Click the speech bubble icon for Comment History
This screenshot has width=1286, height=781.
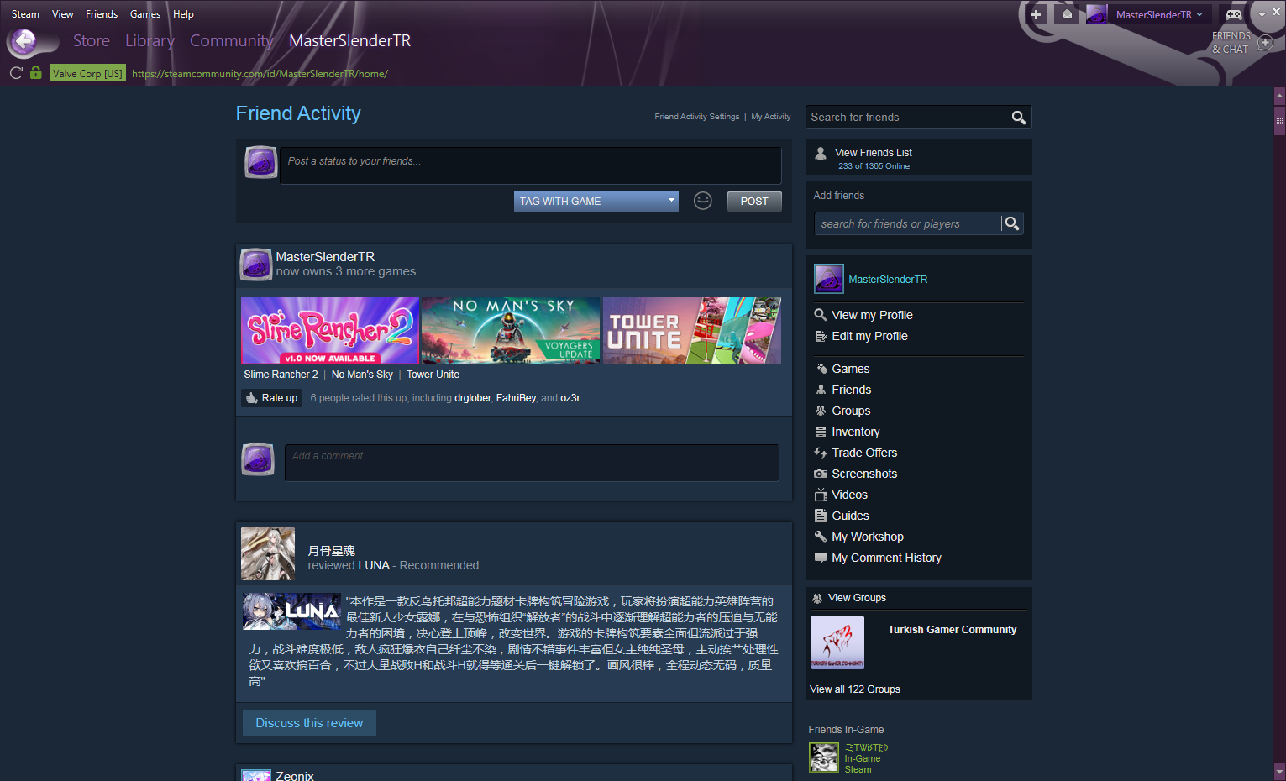click(x=821, y=558)
